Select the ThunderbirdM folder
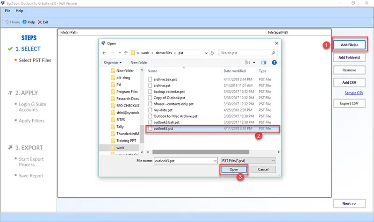374x222 pixels. click(x=125, y=134)
